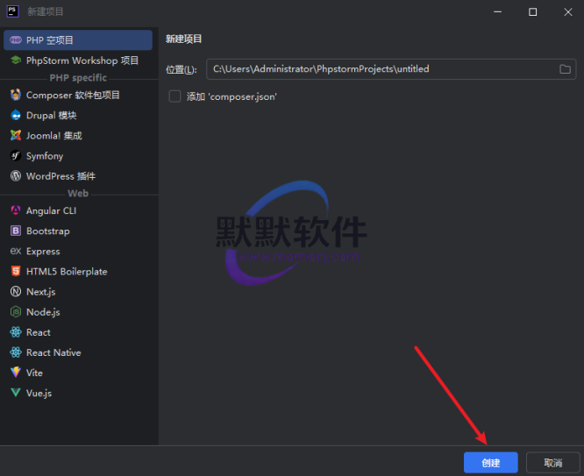This screenshot has width=584, height=476.
Task: Click the Drupal droplet icon
Action: pyautogui.click(x=16, y=115)
